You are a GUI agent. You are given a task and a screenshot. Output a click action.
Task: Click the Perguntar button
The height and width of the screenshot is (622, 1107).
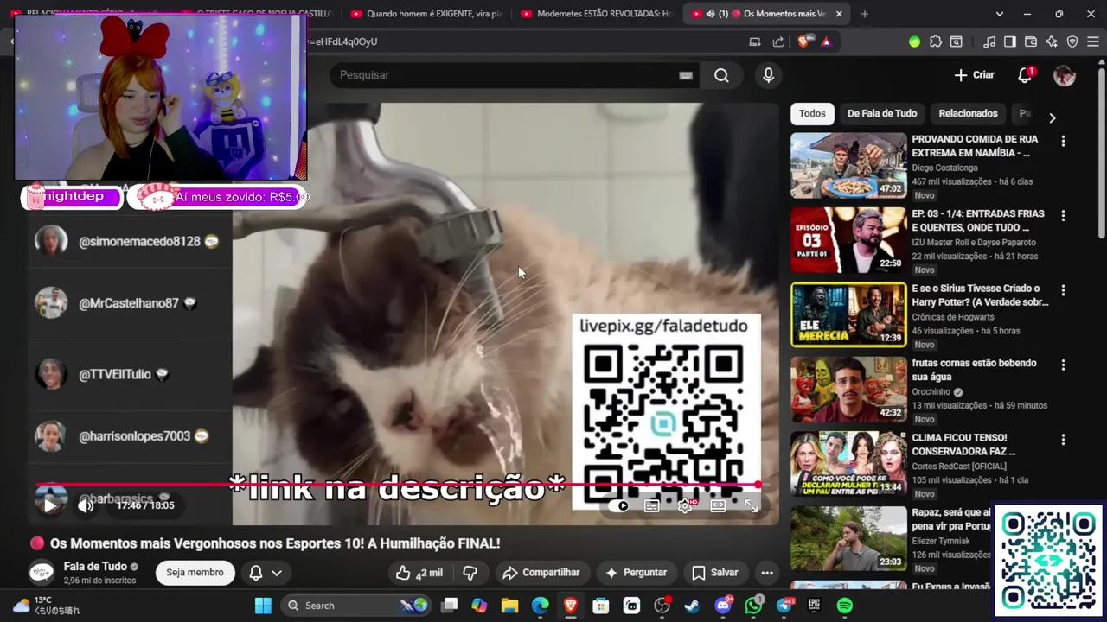(x=636, y=573)
